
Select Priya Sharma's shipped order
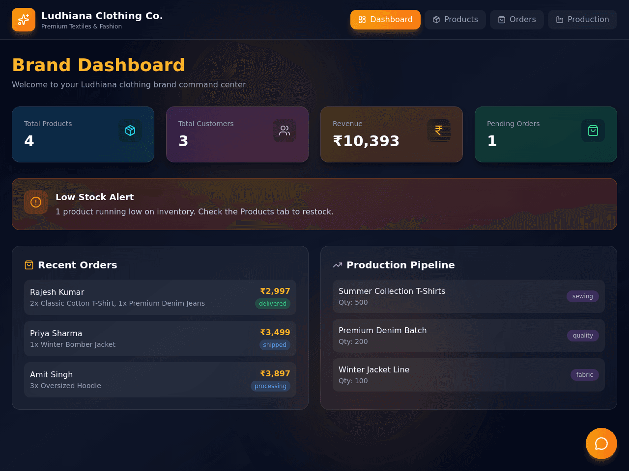click(160, 339)
